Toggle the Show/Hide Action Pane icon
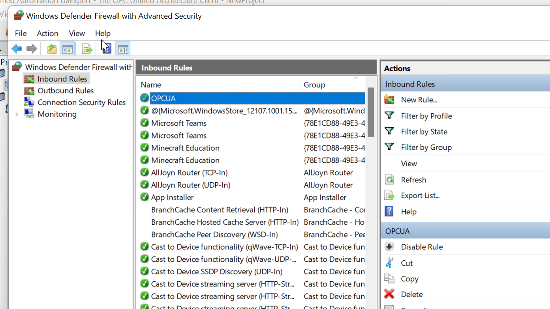Viewport: 550px width, 309px height. pos(123,49)
